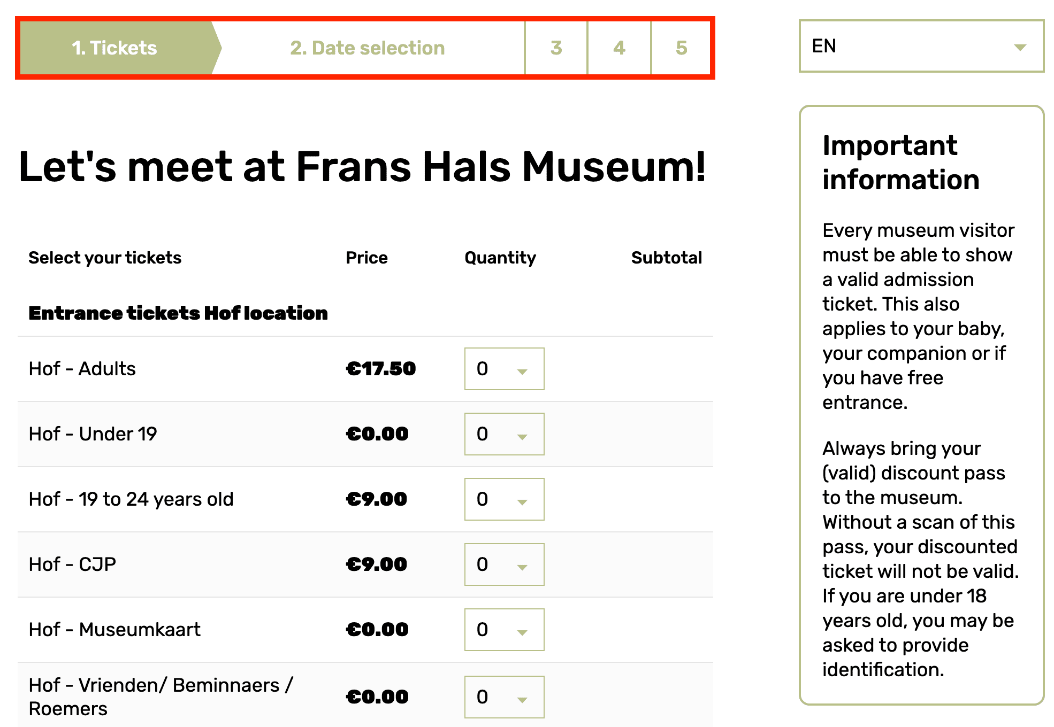Click the Entrance tickets Hof location heading
The width and height of the screenshot is (1054, 727).
click(x=178, y=313)
